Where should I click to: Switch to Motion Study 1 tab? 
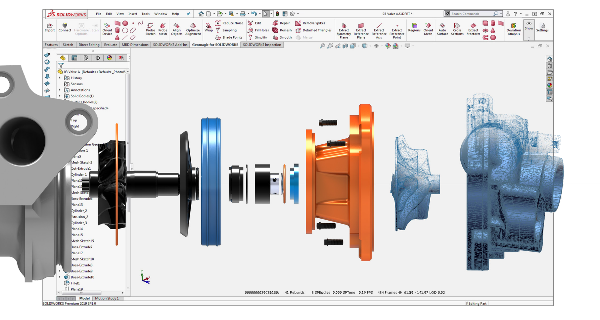(107, 298)
